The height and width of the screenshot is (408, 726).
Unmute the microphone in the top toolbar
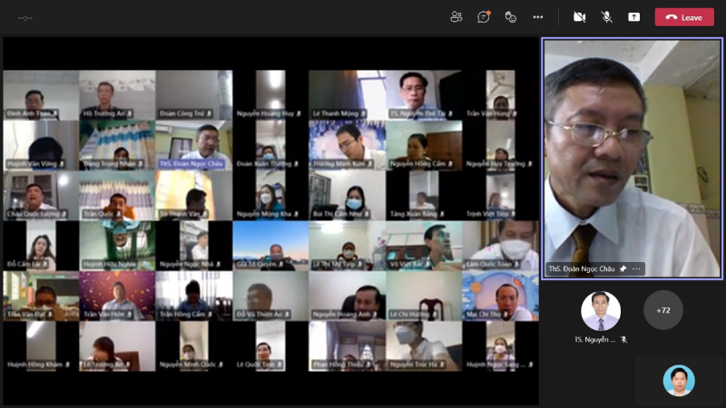tap(606, 16)
